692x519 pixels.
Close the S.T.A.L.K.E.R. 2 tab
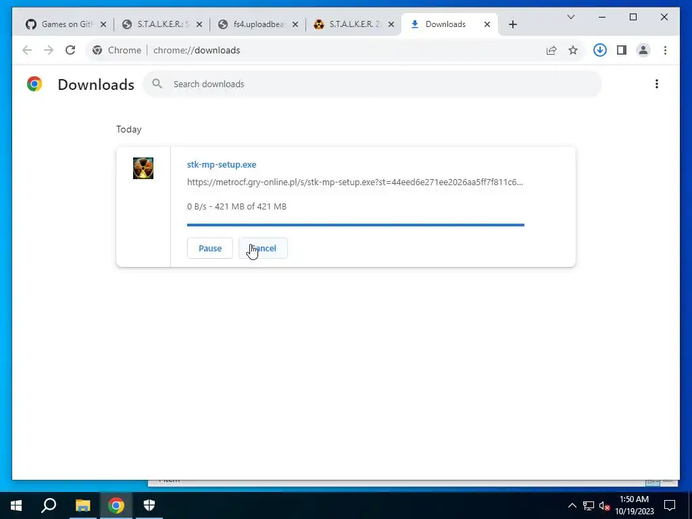click(x=391, y=24)
